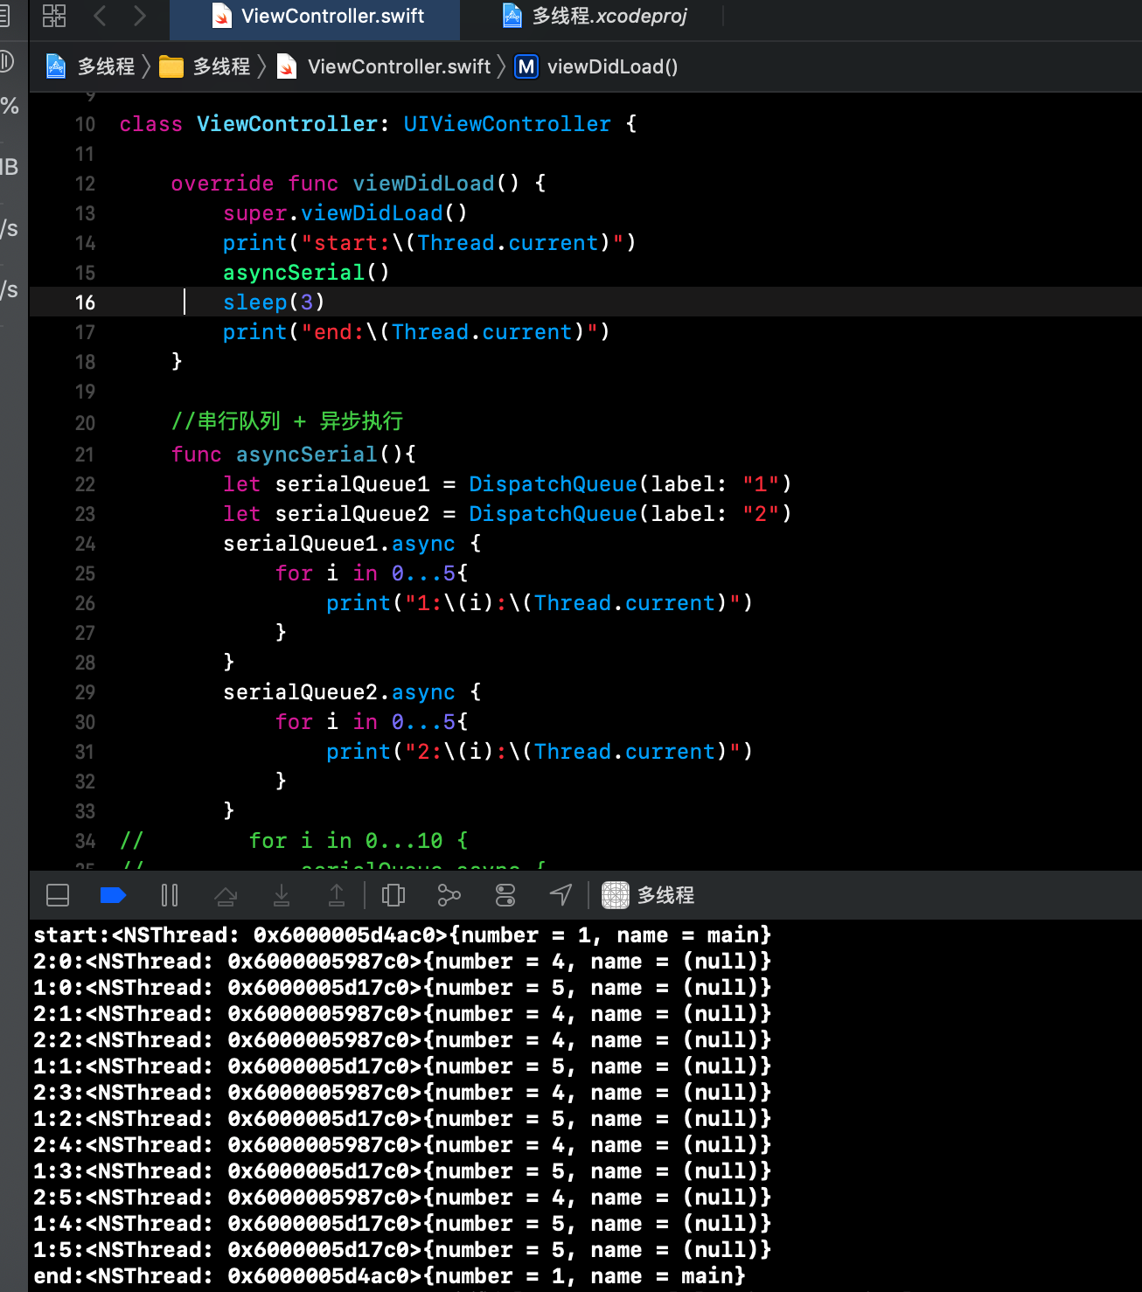Image resolution: width=1142 pixels, height=1292 pixels.
Task: Open the viewDidLoad() method breadcrumb
Action: (596, 66)
